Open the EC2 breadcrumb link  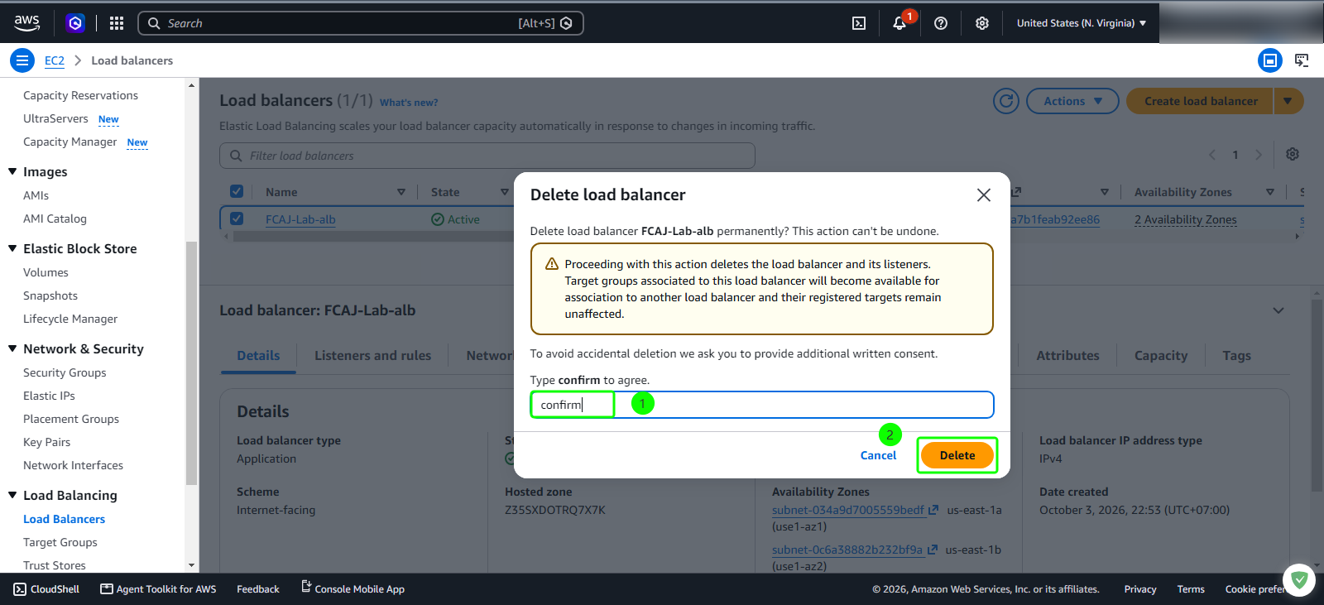pos(55,60)
